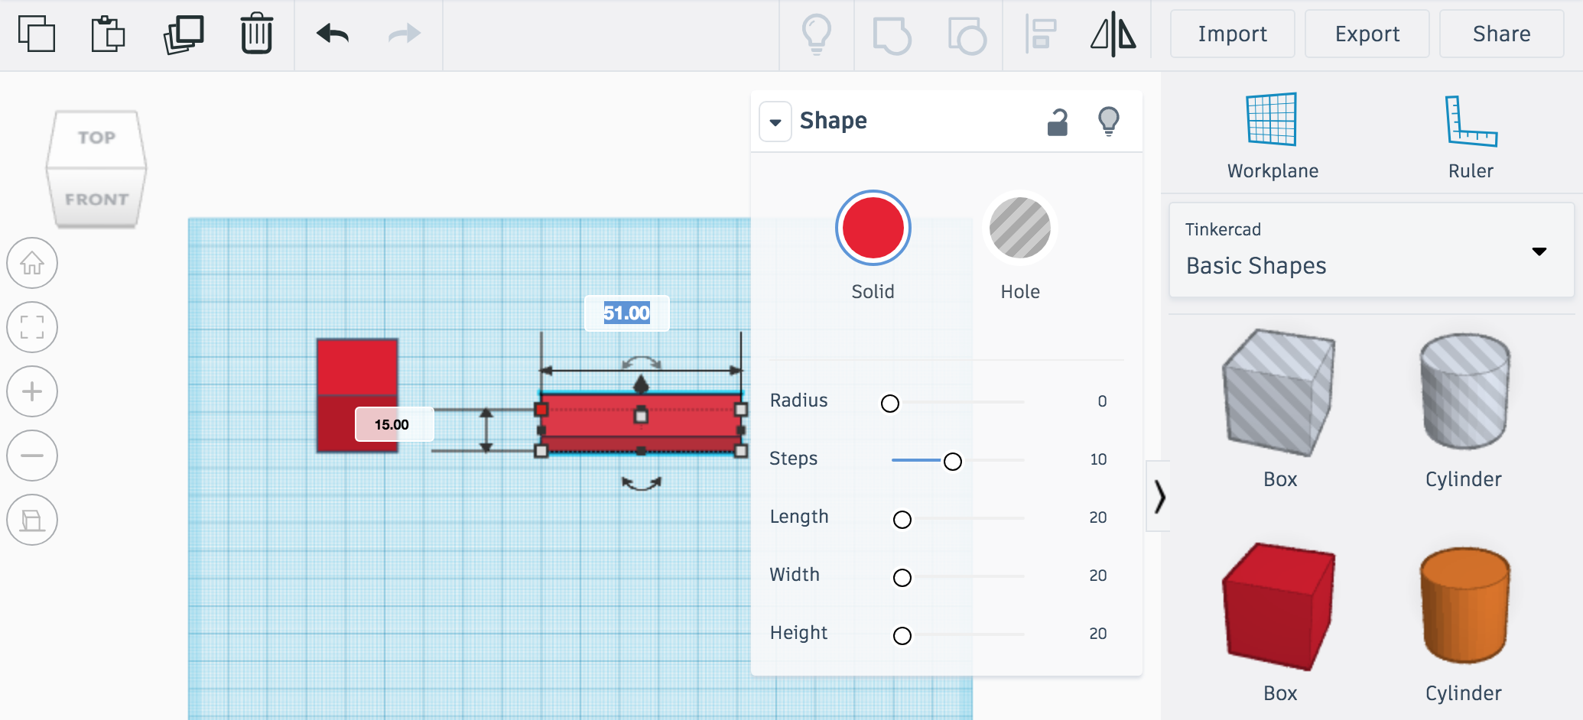Viewport: 1583px width, 720px height.
Task: Click the Radius value 0
Action: [1102, 401]
